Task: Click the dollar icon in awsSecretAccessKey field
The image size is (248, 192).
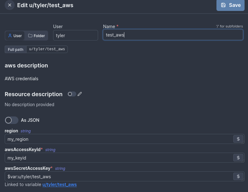Action: (238, 176)
